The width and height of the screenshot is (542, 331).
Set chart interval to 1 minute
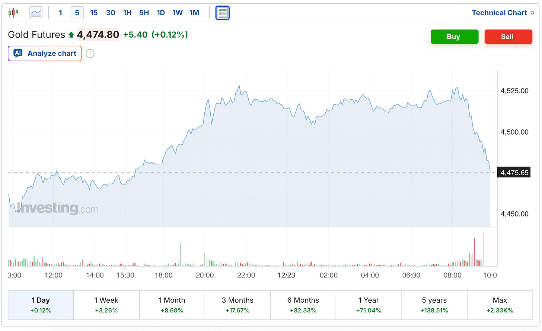(x=60, y=13)
